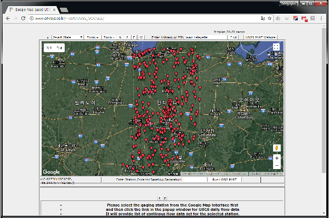329x218 pixels.
Task: Click the Columbus label on the map
Action: [x=244, y=118]
